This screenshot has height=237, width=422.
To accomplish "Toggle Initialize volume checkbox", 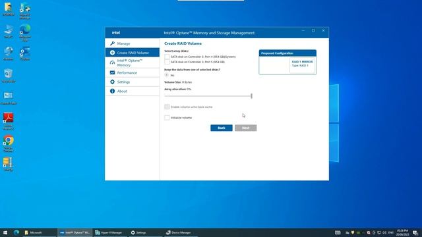I will point(167,118).
